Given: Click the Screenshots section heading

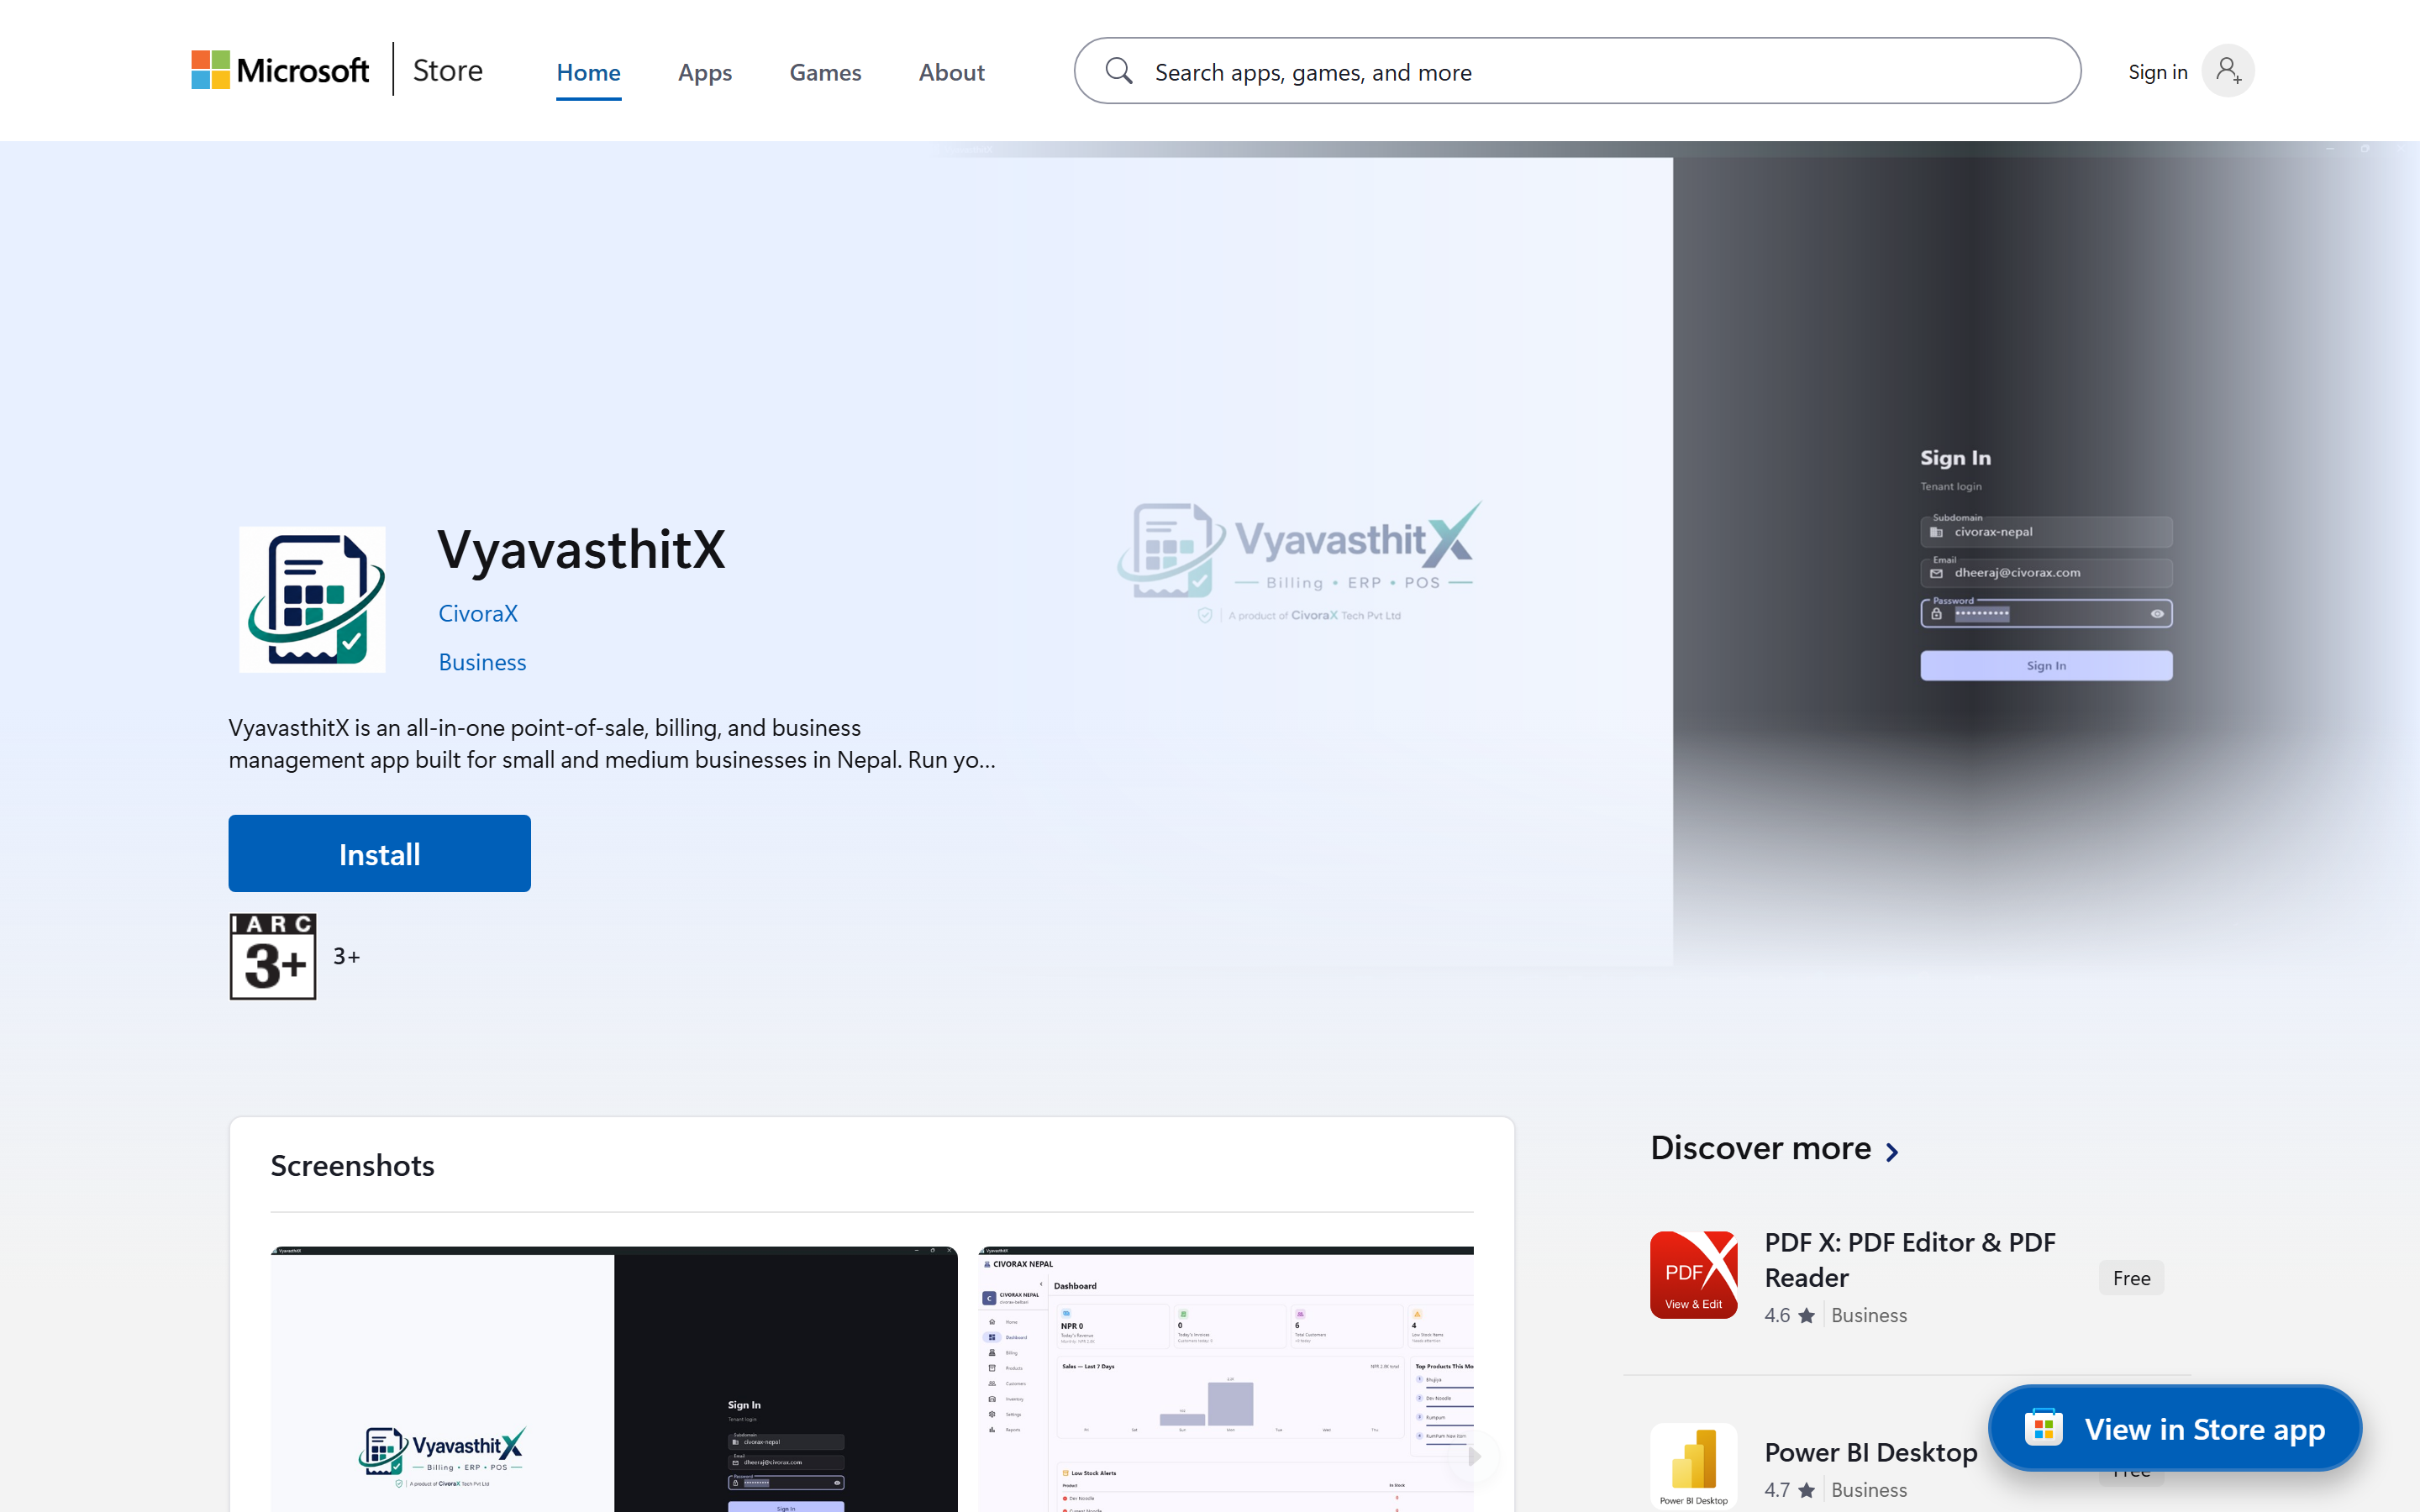Looking at the screenshot, I should point(352,1165).
